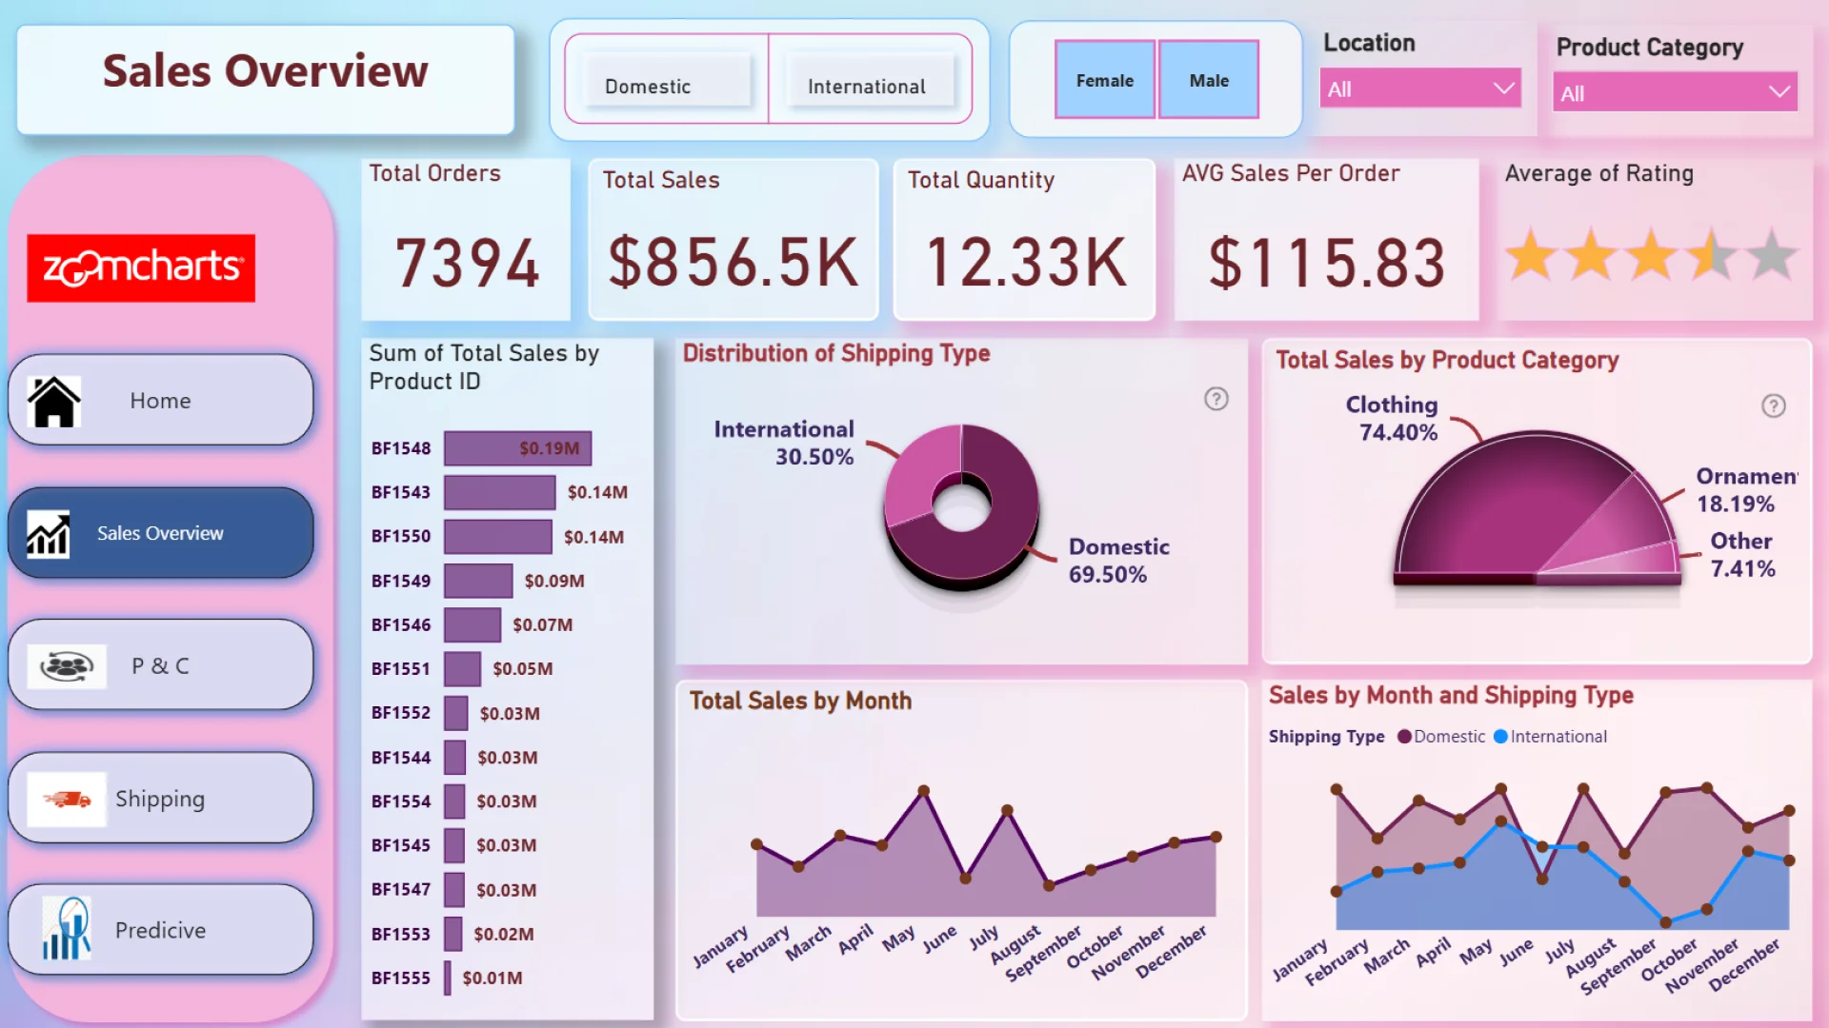Click the first rating star
The width and height of the screenshot is (1829, 1028).
(x=1530, y=254)
